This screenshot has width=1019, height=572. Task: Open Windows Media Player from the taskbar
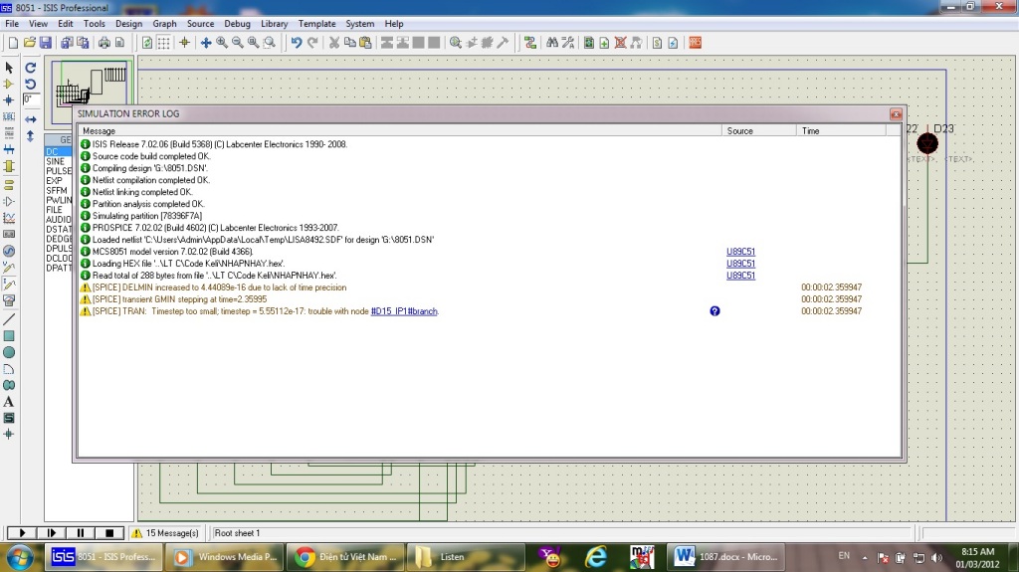pyautogui.click(x=224, y=557)
